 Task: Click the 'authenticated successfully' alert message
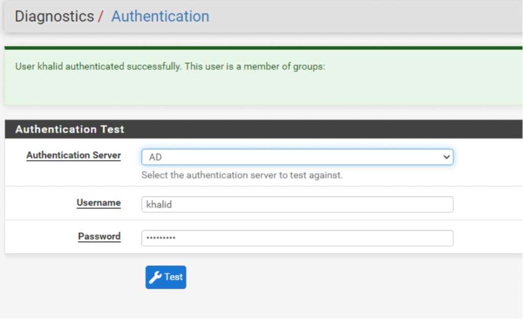point(123,67)
